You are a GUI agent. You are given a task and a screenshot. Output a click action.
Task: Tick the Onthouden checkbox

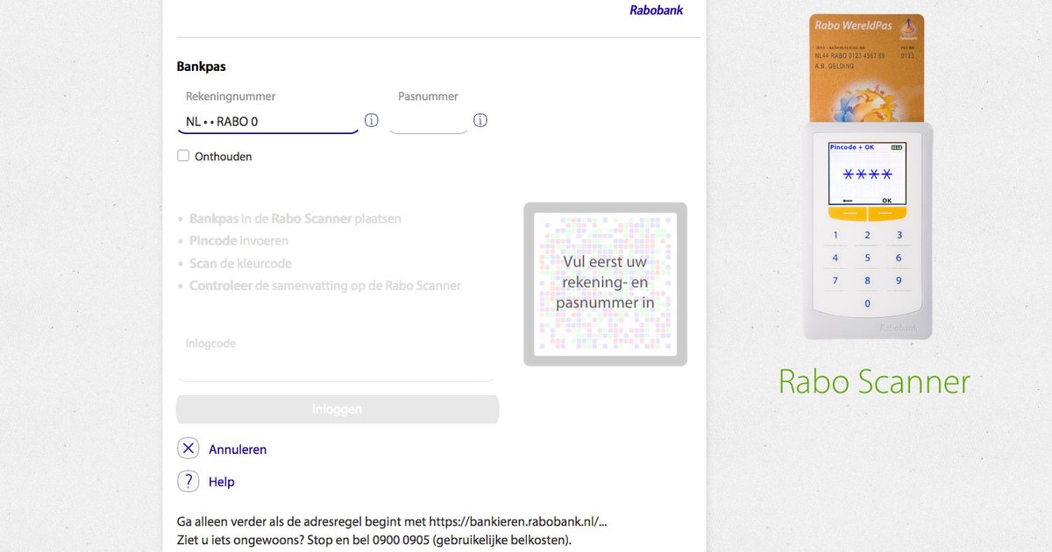pos(183,156)
